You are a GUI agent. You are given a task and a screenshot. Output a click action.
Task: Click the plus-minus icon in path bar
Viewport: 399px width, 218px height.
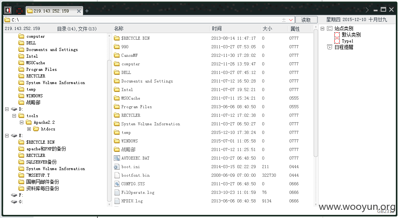coord(284,20)
